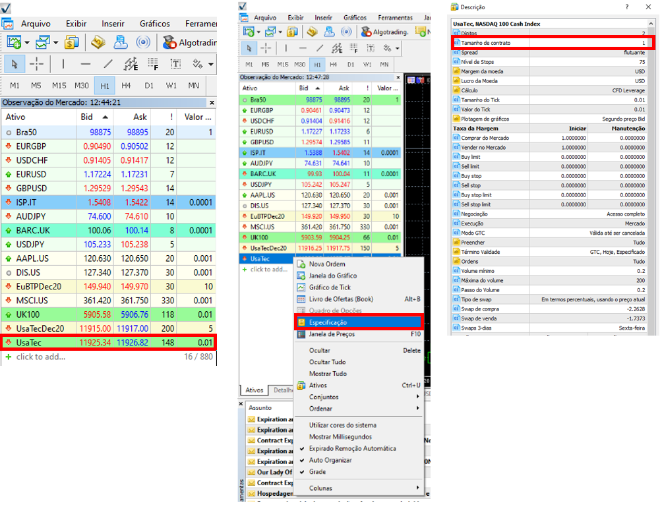The width and height of the screenshot is (660, 509).
Task: Select horizontal line tool in 12:44:21 window
Action: click(86, 64)
